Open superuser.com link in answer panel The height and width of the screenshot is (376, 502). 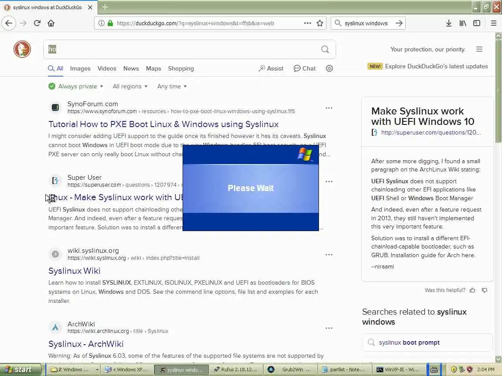(x=431, y=132)
